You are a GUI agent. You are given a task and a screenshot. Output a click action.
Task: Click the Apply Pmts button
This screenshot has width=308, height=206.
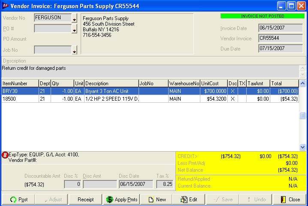[x=121, y=200]
